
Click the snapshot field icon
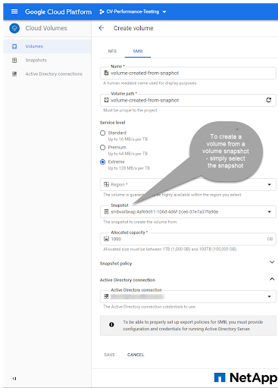pyautogui.click(x=106, y=211)
